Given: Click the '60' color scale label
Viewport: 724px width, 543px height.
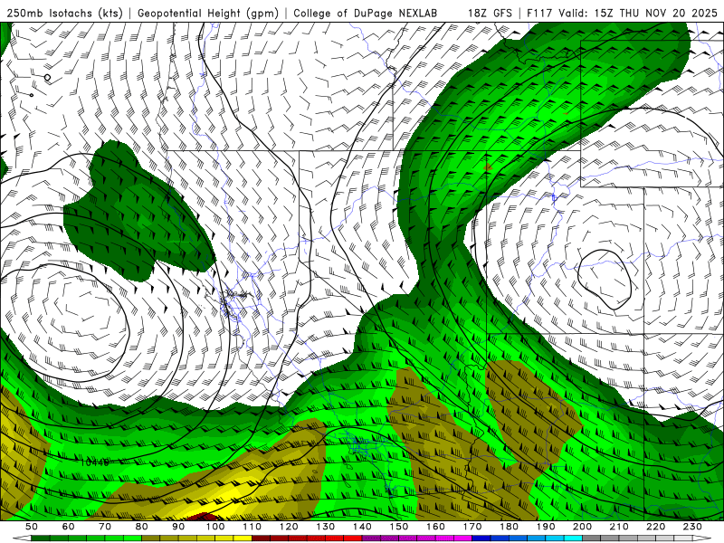Looking at the screenshot, I should tap(69, 527).
